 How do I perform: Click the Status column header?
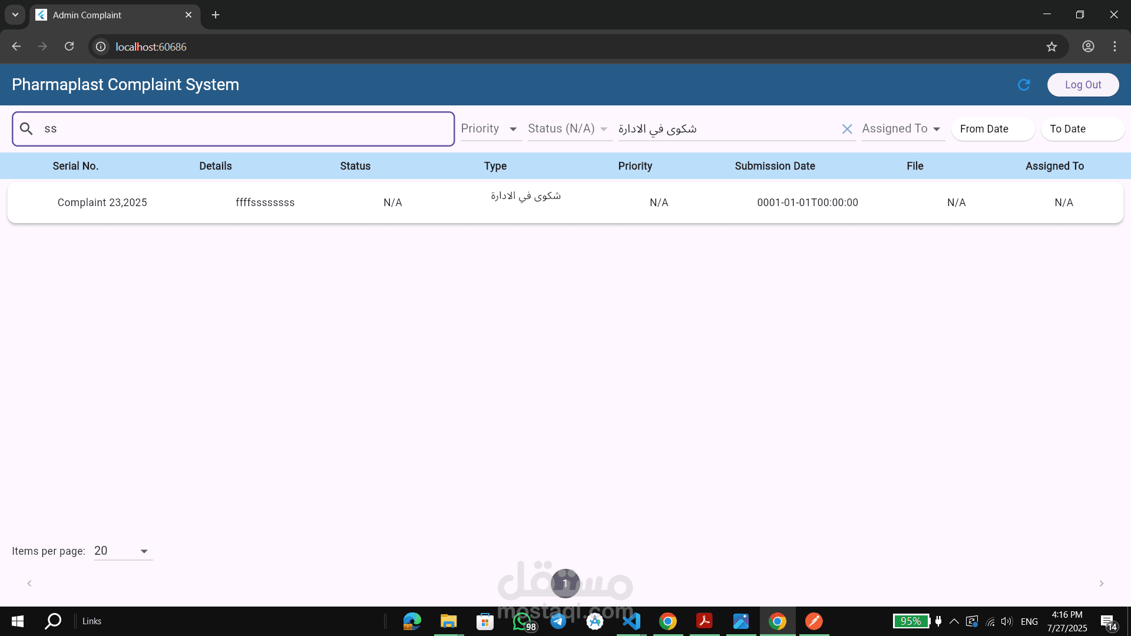pos(355,166)
